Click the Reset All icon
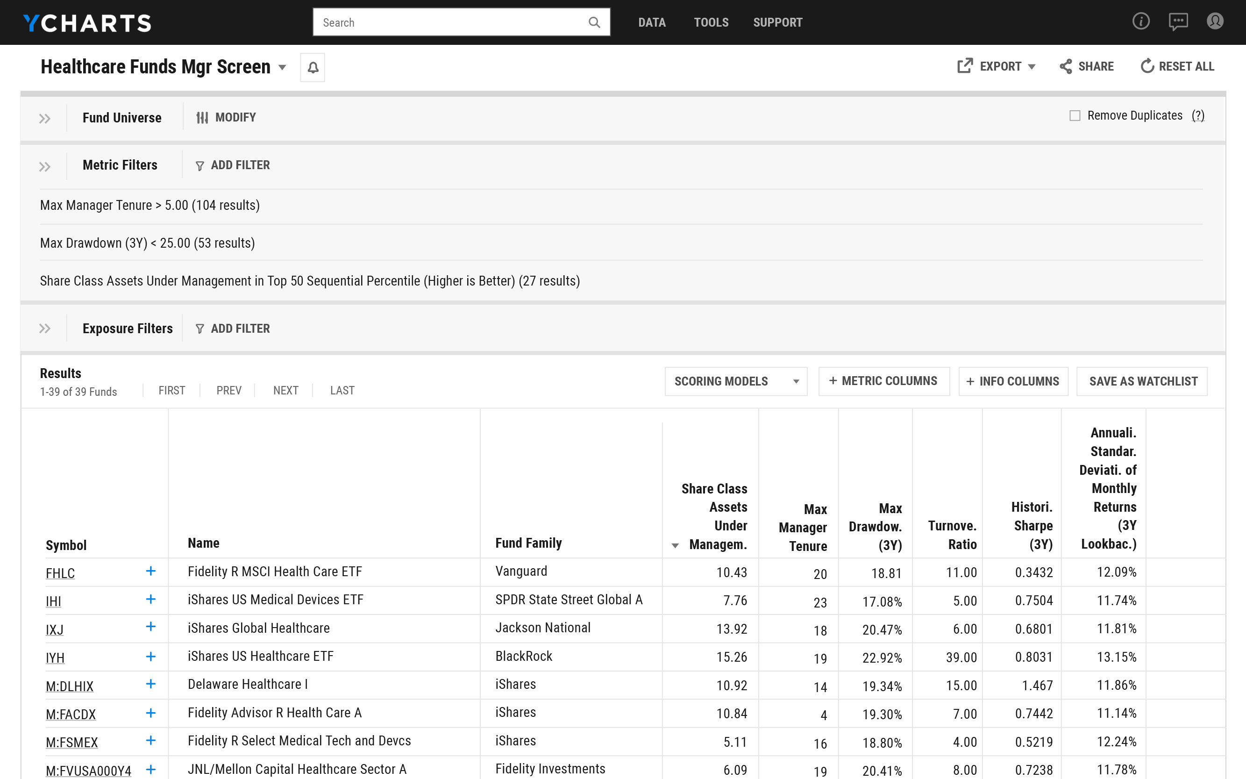 click(x=1147, y=66)
